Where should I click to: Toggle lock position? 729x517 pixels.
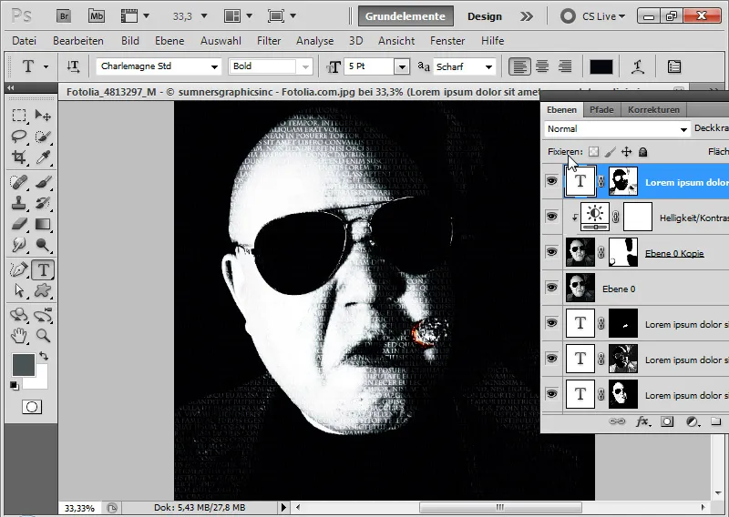tap(626, 151)
